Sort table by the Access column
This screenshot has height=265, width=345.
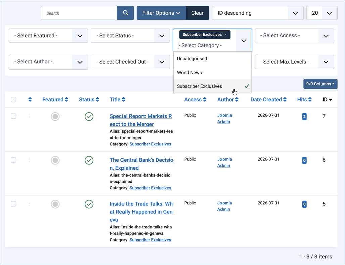point(195,99)
